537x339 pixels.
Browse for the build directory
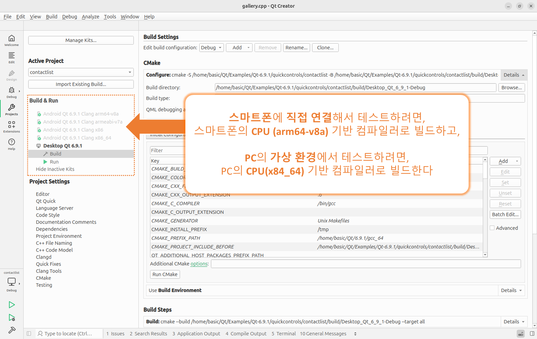[512, 88]
